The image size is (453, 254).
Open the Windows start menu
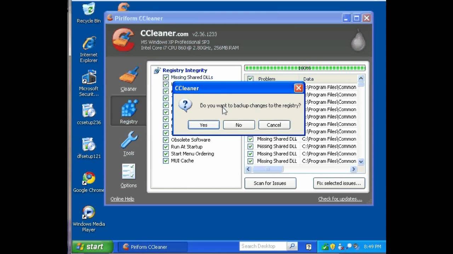[92, 247]
